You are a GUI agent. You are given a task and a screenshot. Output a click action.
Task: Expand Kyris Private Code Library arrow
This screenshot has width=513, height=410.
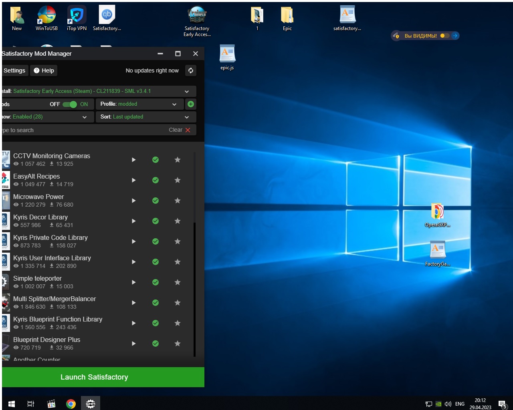pyautogui.click(x=134, y=241)
